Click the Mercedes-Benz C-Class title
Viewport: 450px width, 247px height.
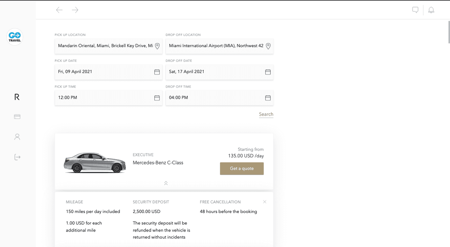click(158, 163)
